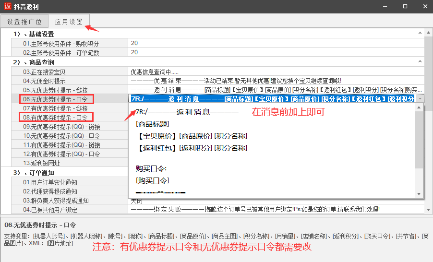Click the highlighted 7R:/ value field
The image size is (433, 262).
click(272, 99)
